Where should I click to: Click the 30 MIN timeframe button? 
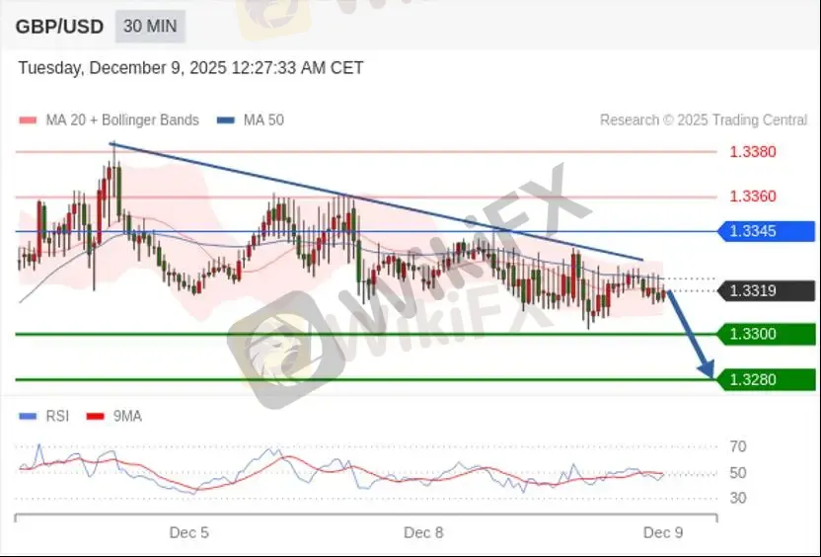point(150,27)
